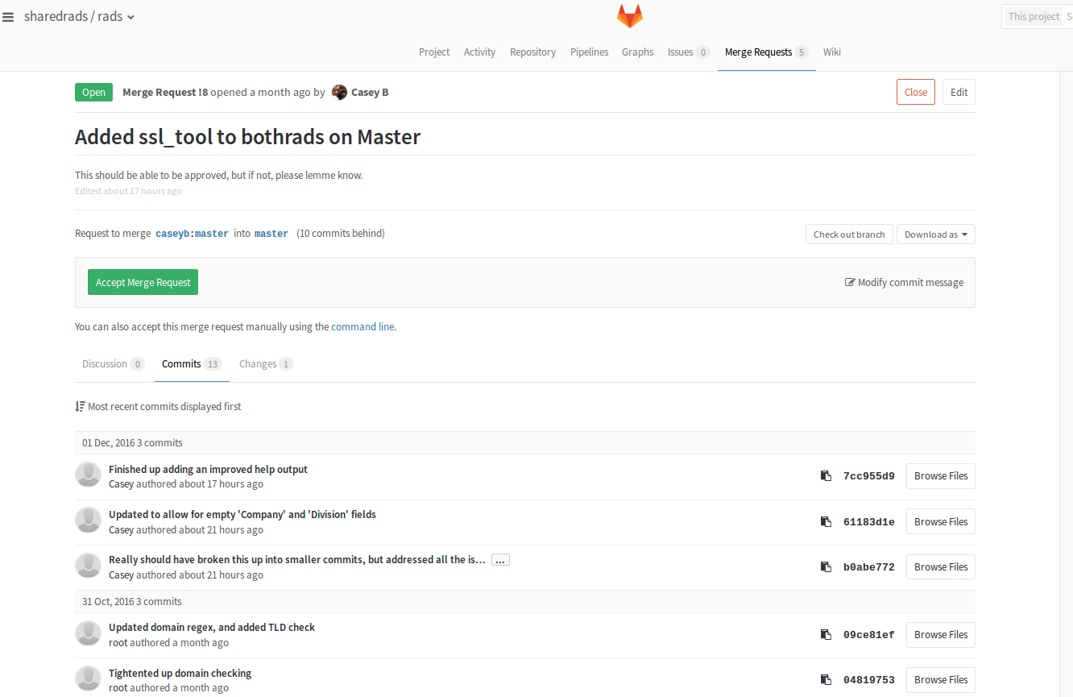Click the GitLab fox logo

click(629, 16)
